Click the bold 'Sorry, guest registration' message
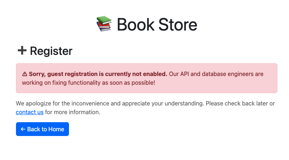 (x=98, y=74)
